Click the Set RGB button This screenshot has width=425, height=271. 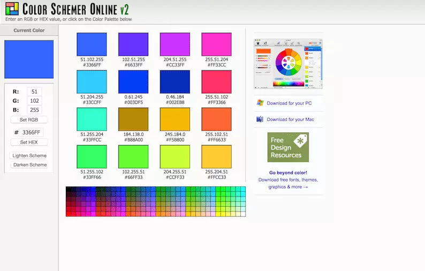point(29,119)
